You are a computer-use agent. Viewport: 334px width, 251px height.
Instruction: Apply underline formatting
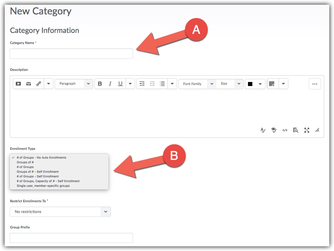tap(120, 84)
